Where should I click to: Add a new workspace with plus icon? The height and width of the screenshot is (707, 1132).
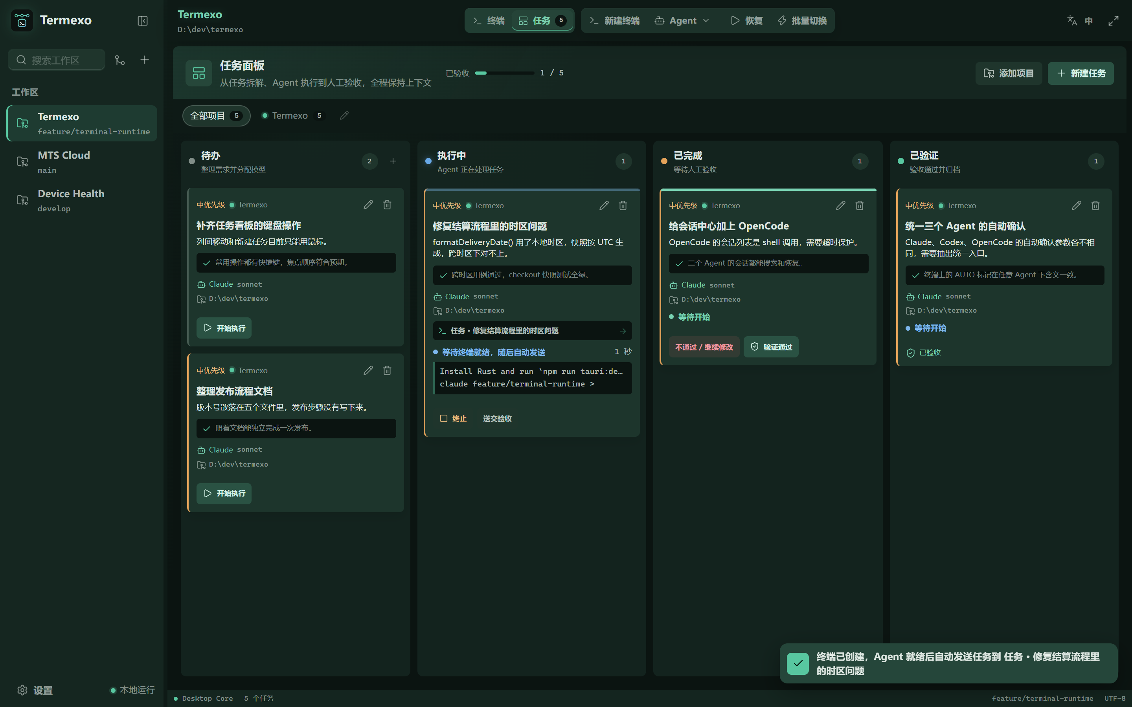145,60
